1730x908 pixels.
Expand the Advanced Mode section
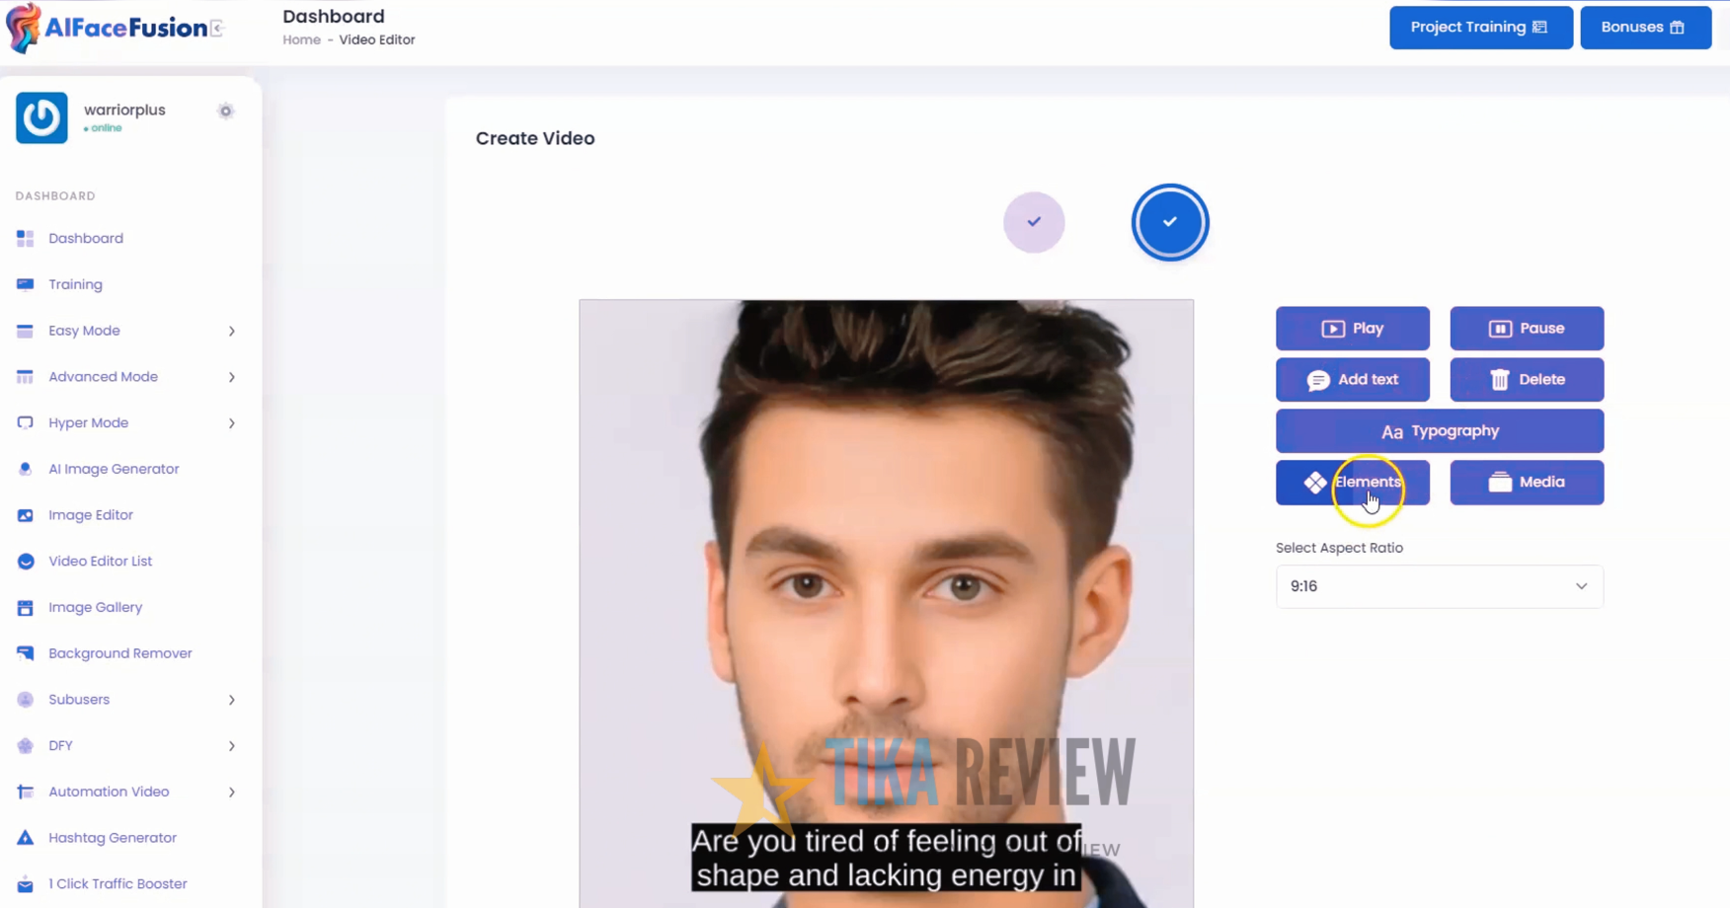pyautogui.click(x=103, y=376)
